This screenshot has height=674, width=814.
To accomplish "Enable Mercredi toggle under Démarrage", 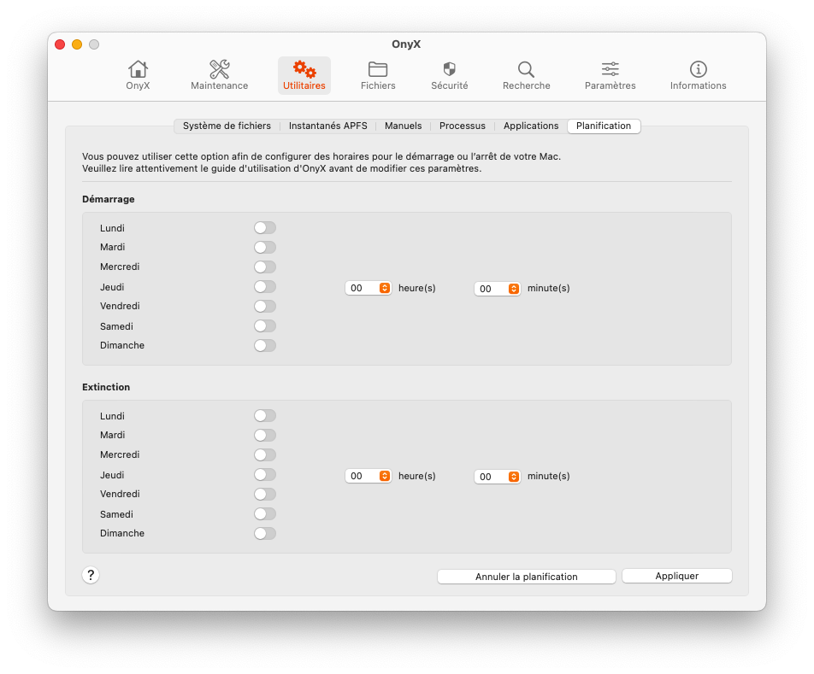I will click(x=265, y=267).
